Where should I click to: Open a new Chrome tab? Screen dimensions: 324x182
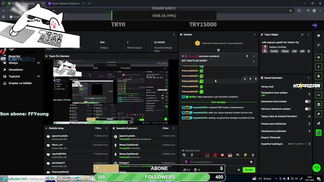coord(89,4)
